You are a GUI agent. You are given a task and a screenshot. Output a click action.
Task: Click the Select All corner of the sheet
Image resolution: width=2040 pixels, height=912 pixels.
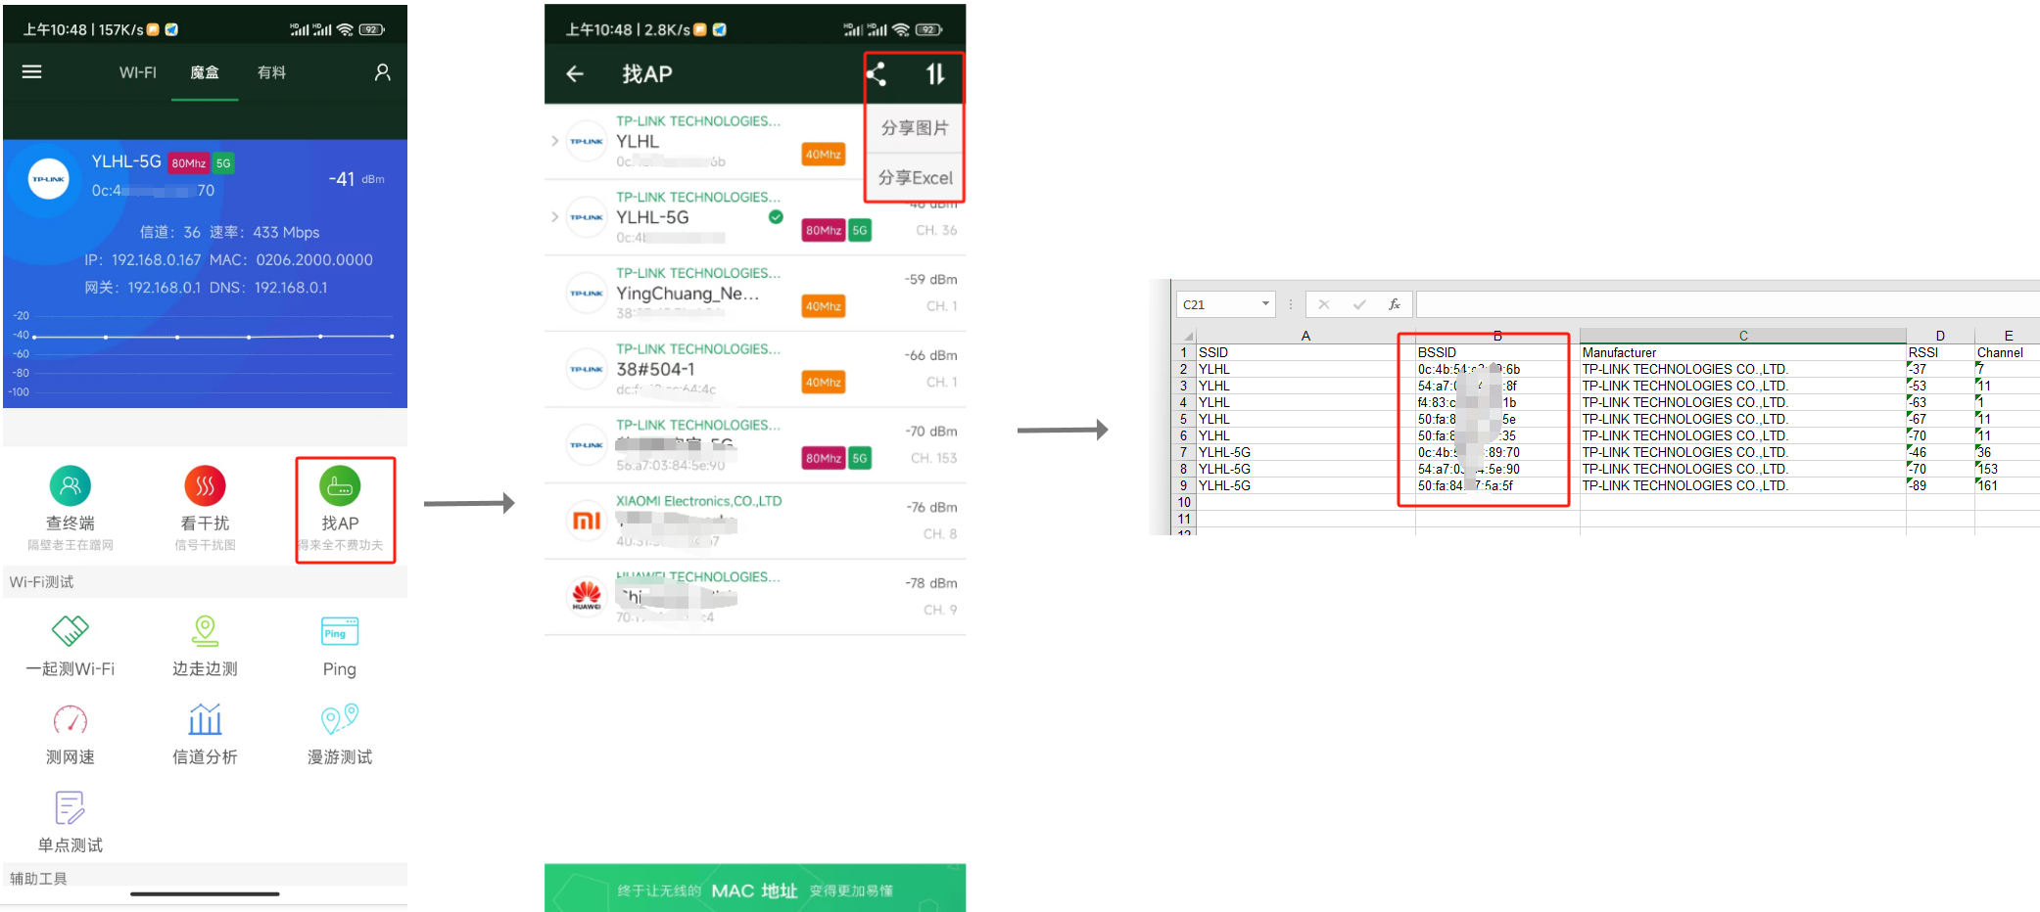(x=1185, y=336)
